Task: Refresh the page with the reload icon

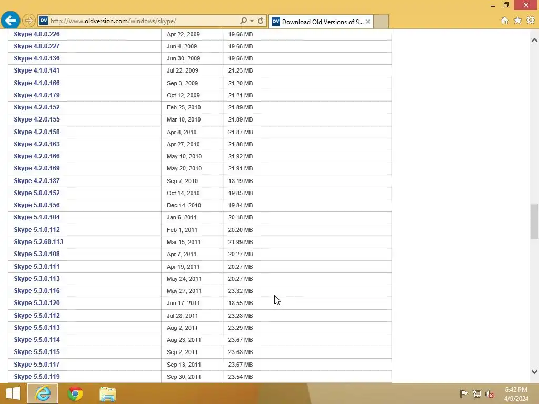Action: point(261,21)
